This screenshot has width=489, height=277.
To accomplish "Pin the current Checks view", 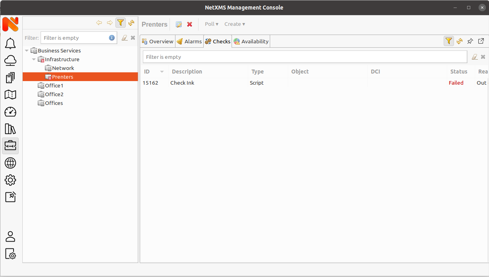I will coord(470,41).
